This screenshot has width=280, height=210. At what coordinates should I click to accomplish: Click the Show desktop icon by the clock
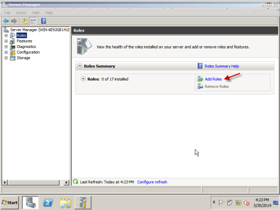pyautogui.click(x=276, y=203)
